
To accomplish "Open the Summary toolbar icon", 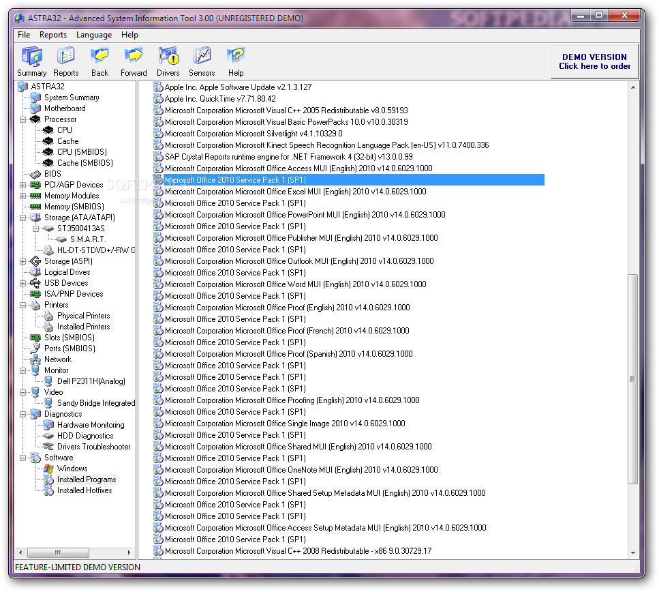I will (32, 57).
